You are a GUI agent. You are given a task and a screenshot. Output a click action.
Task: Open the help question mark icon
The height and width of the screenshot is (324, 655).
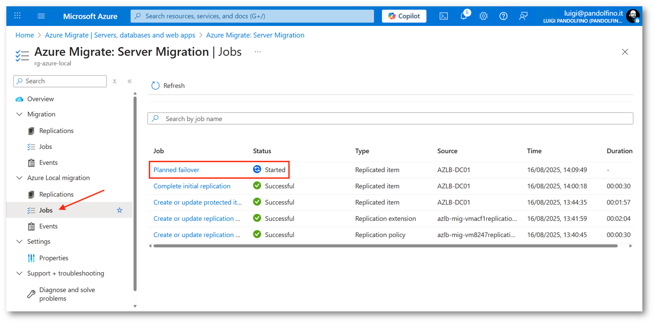pos(503,16)
